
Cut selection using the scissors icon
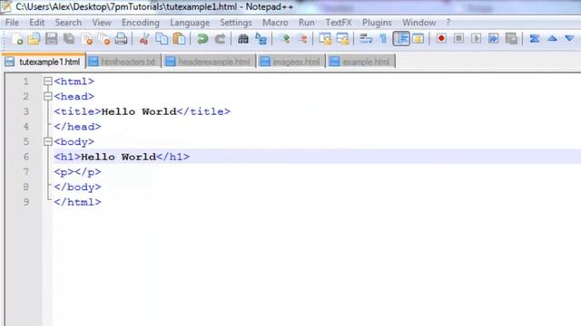coord(144,39)
